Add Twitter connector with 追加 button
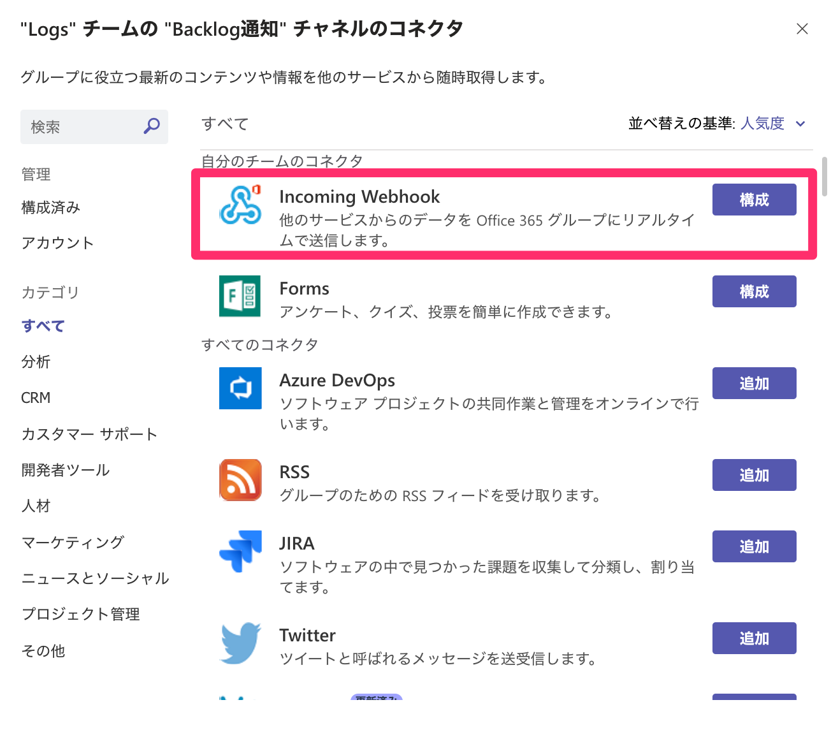 click(x=755, y=638)
